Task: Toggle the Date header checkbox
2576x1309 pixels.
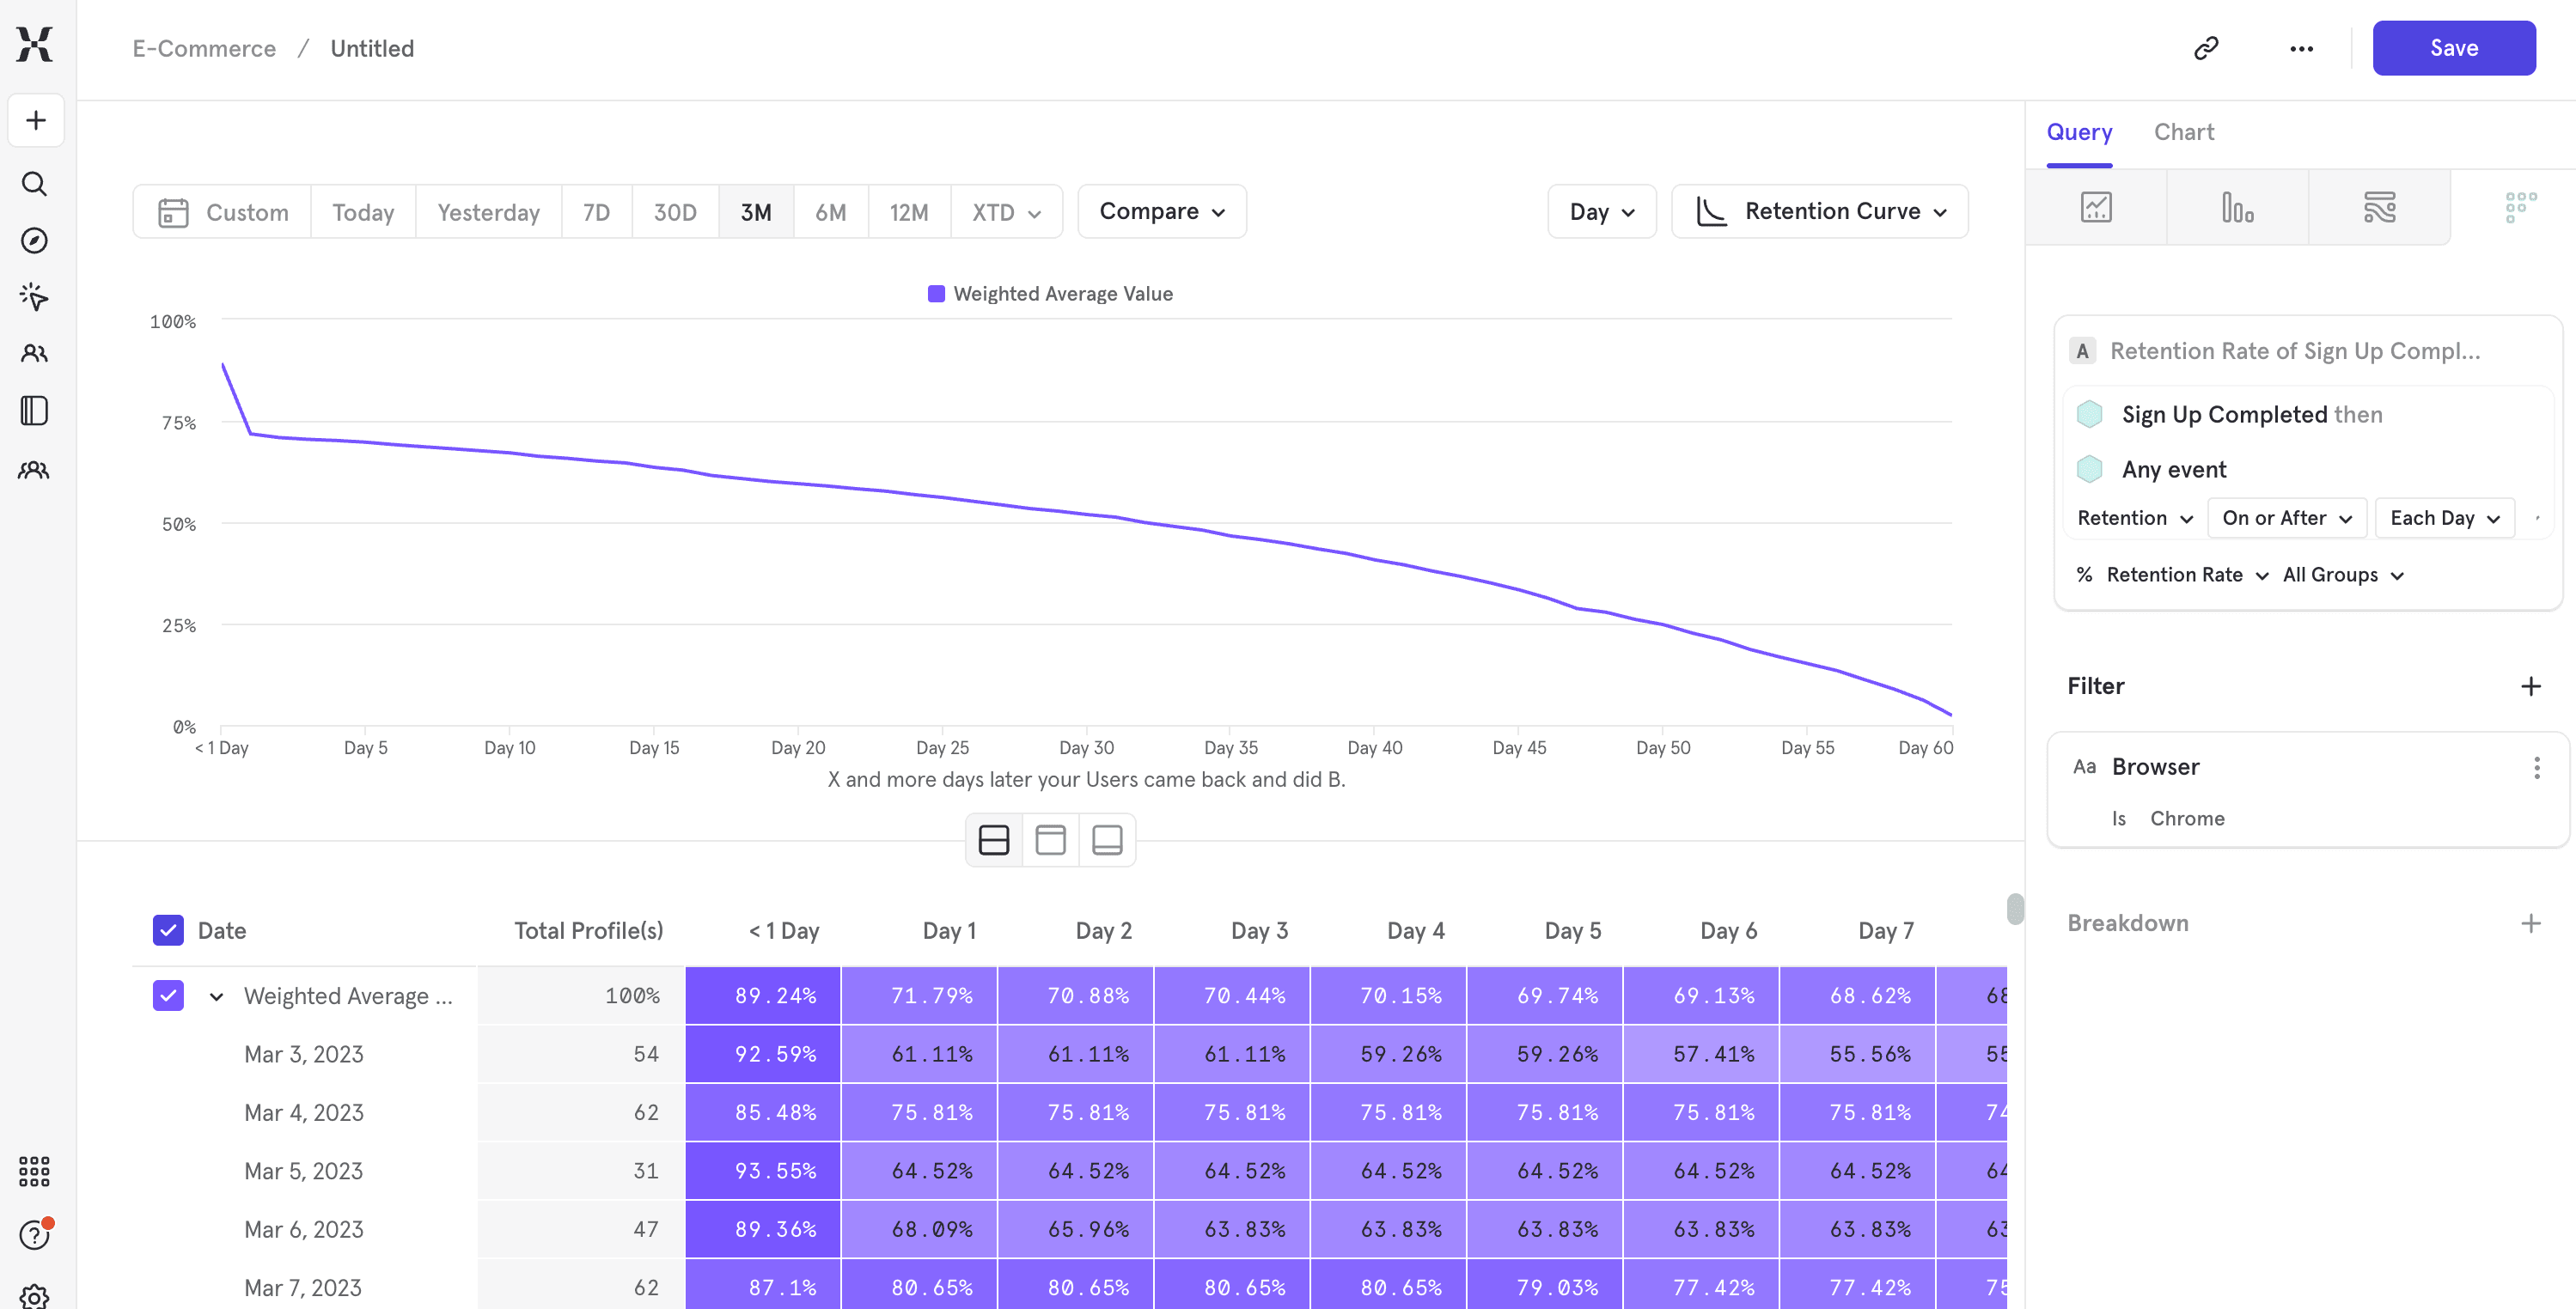Action: (168, 930)
